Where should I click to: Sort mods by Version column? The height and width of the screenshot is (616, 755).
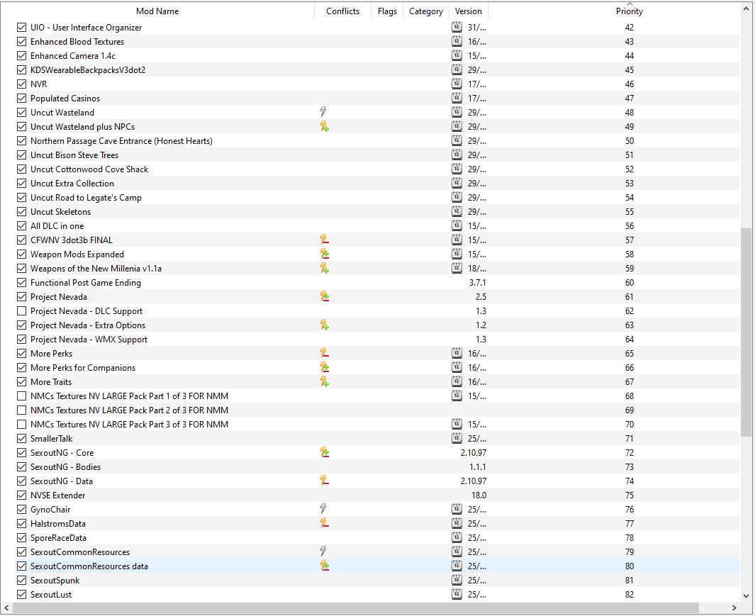[x=468, y=11]
